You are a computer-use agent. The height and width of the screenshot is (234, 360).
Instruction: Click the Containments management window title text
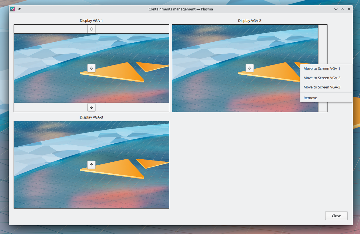181,9
